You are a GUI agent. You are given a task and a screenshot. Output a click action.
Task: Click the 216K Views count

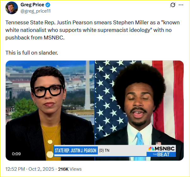click(x=70, y=169)
